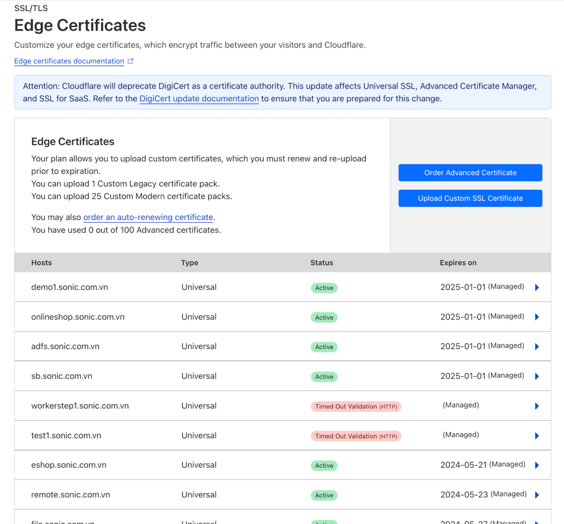The image size is (564, 524).
Task: Click Universal type in eshop.sonic.com.vn row
Action: tap(199, 465)
